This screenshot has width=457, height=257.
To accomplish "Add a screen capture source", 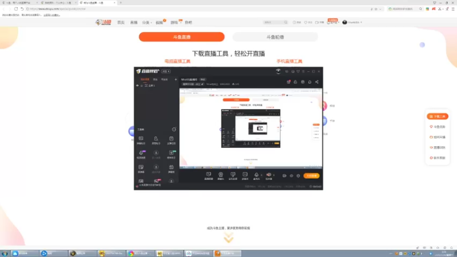I will (209, 176).
